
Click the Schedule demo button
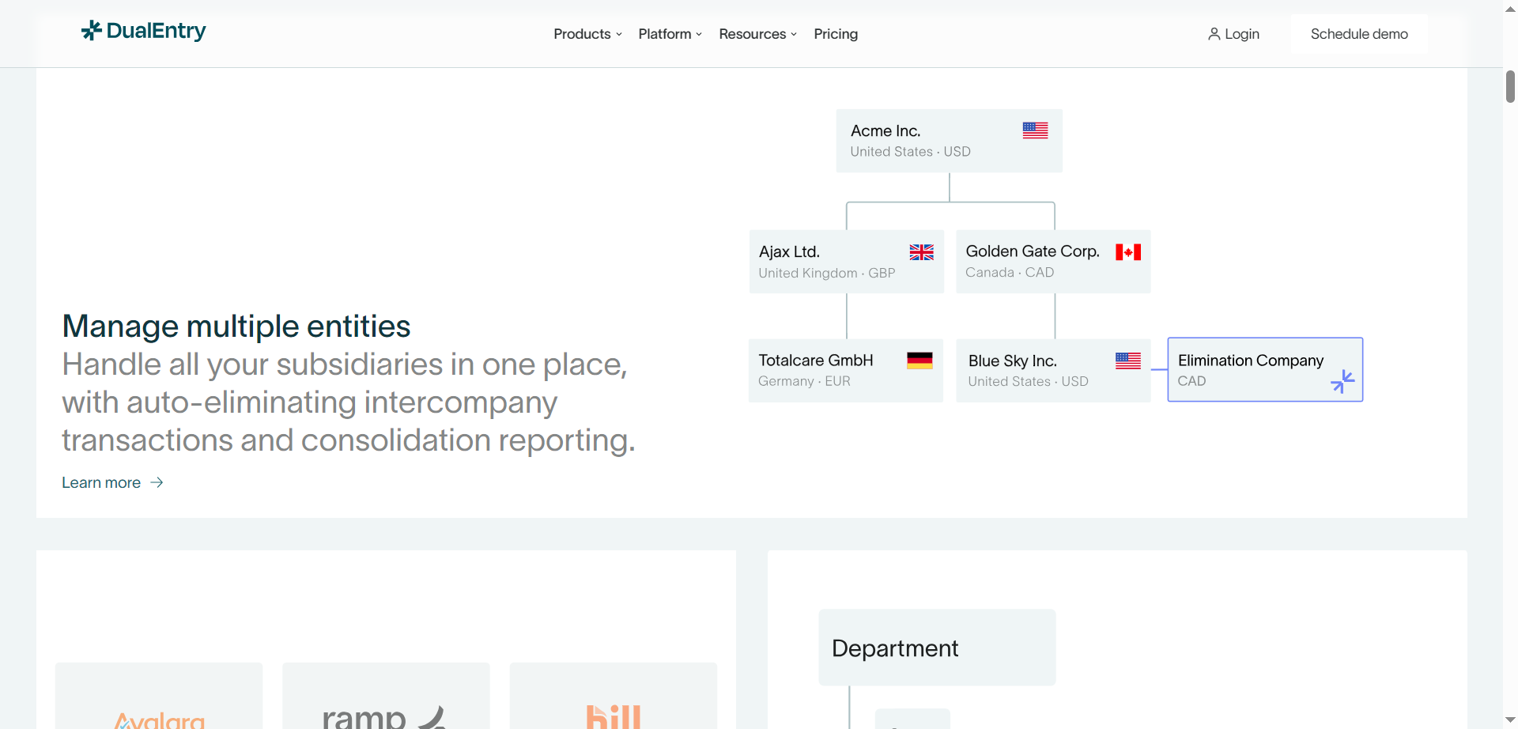(1358, 34)
